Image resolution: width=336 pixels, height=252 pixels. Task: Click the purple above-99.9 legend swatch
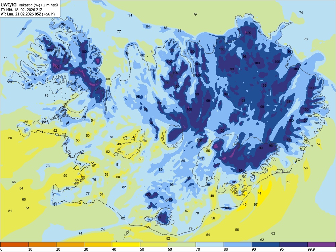click(x=322, y=245)
